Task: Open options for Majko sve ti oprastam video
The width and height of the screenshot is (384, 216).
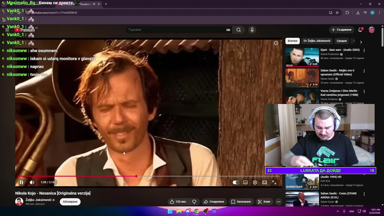Action: [x=364, y=71]
